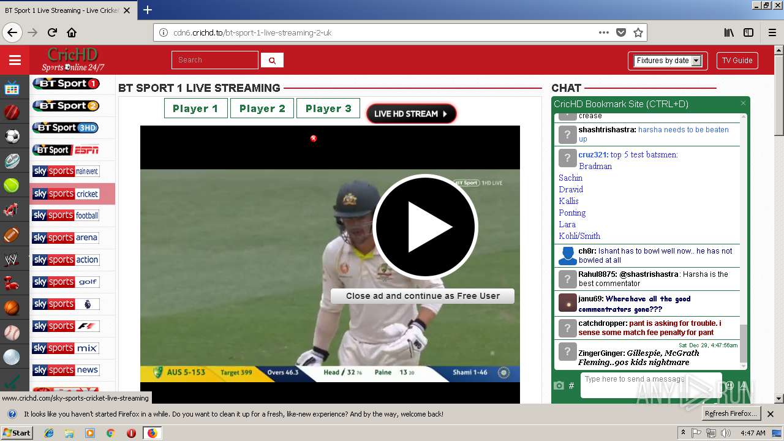Select the motorsport racing car icon
The image size is (784, 441).
click(12, 210)
